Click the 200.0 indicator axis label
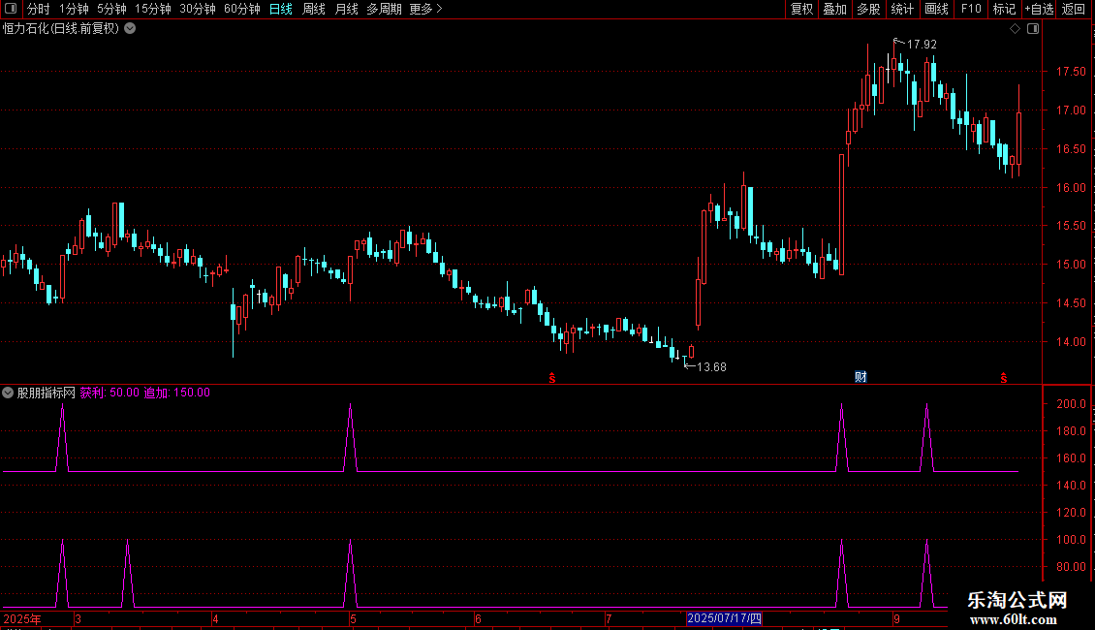Viewport: 1095px width, 630px height. [1071, 404]
